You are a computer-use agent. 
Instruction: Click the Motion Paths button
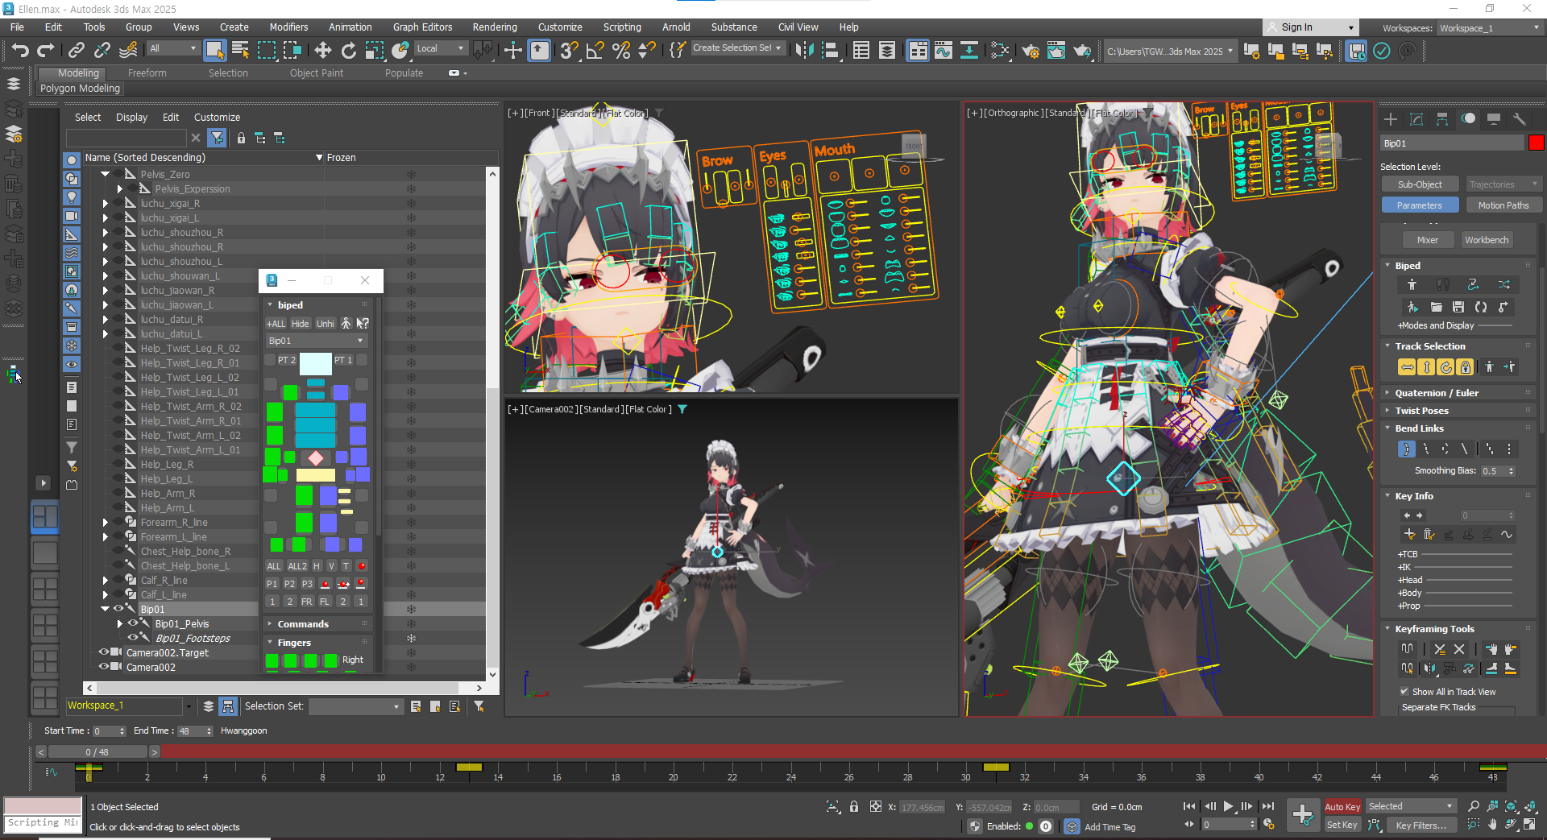tap(1503, 205)
